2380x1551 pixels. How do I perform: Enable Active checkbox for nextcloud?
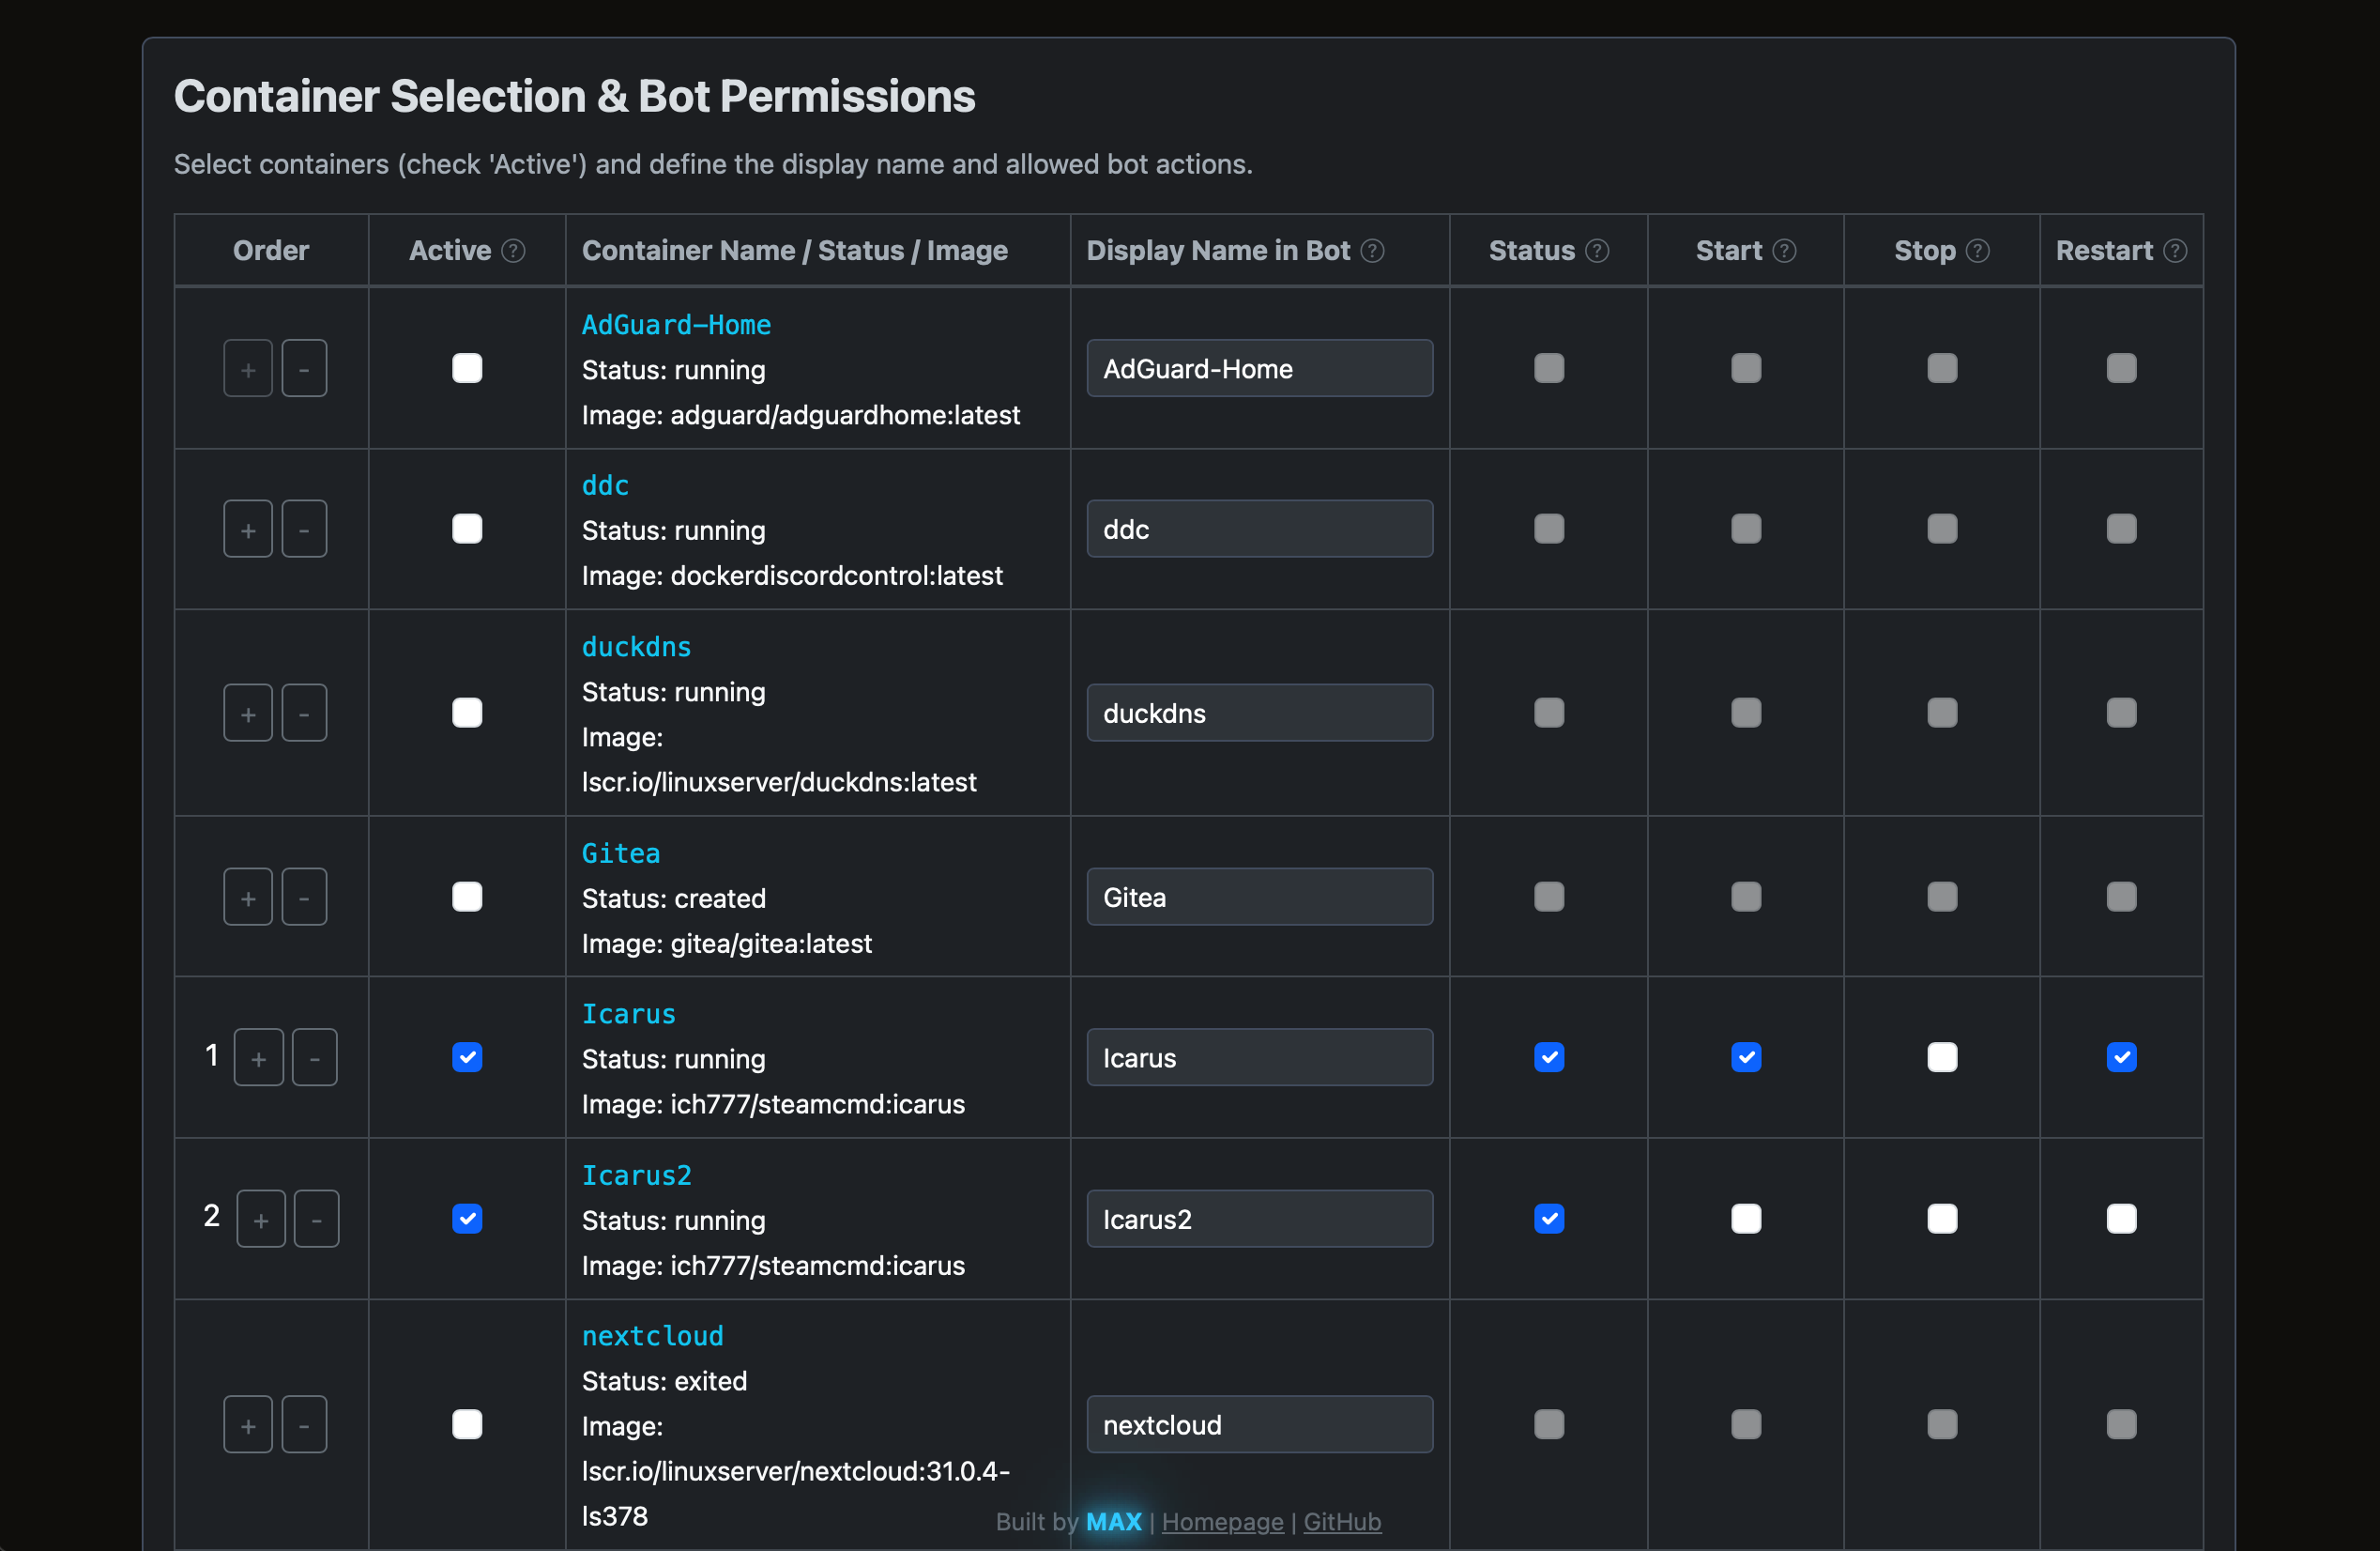467,1424
